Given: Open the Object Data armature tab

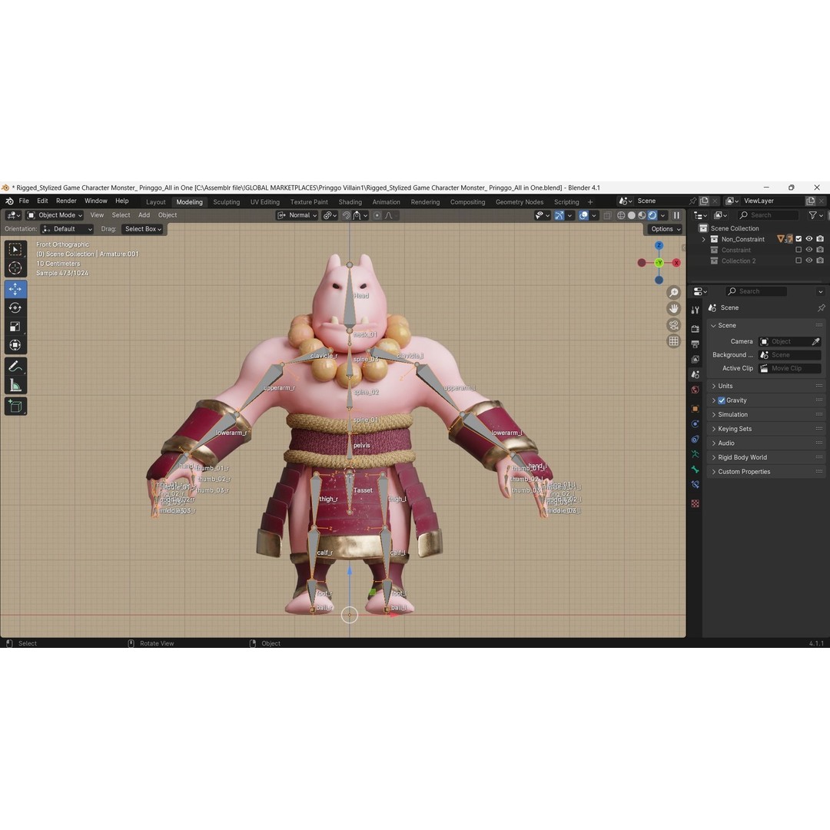Looking at the screenshot, I should point(695,454).
